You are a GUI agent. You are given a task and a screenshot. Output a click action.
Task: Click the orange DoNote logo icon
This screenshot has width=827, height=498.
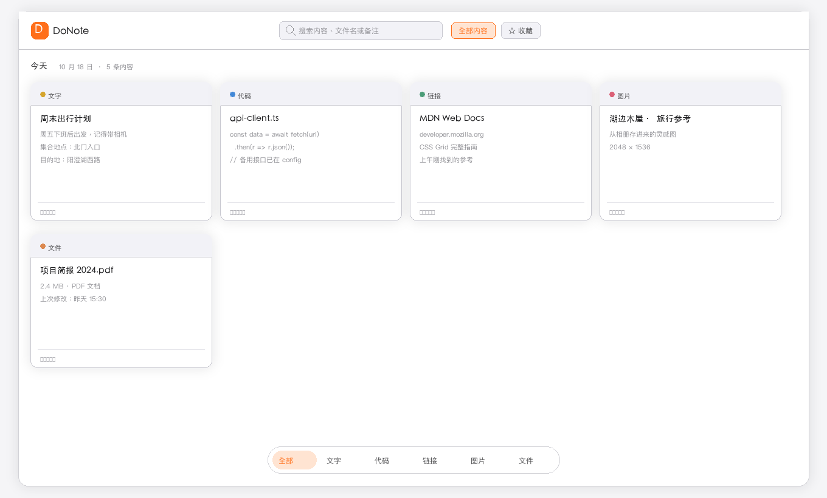(x=40, y=30)
